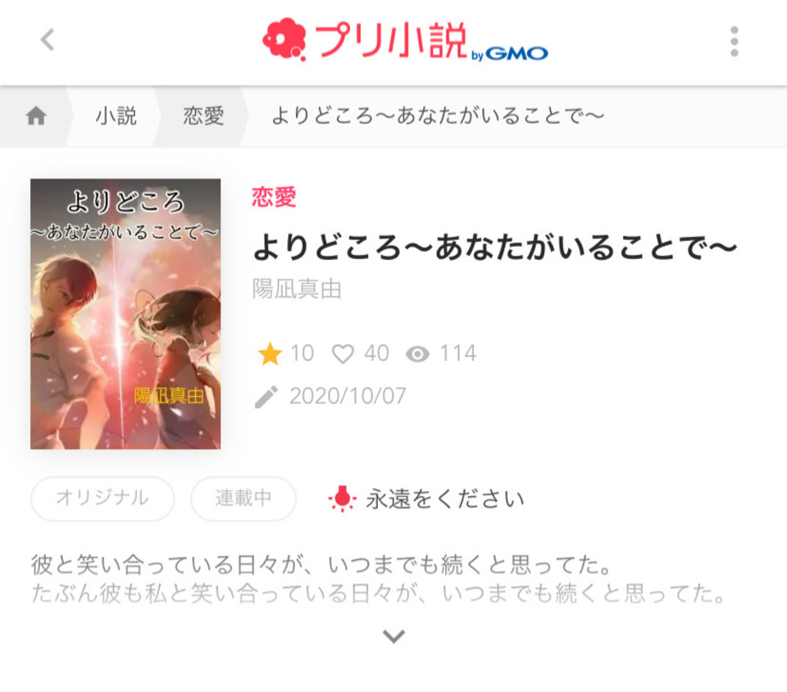Click the novel title heading
The image size is (787, 692).
[x=494, y=248]
